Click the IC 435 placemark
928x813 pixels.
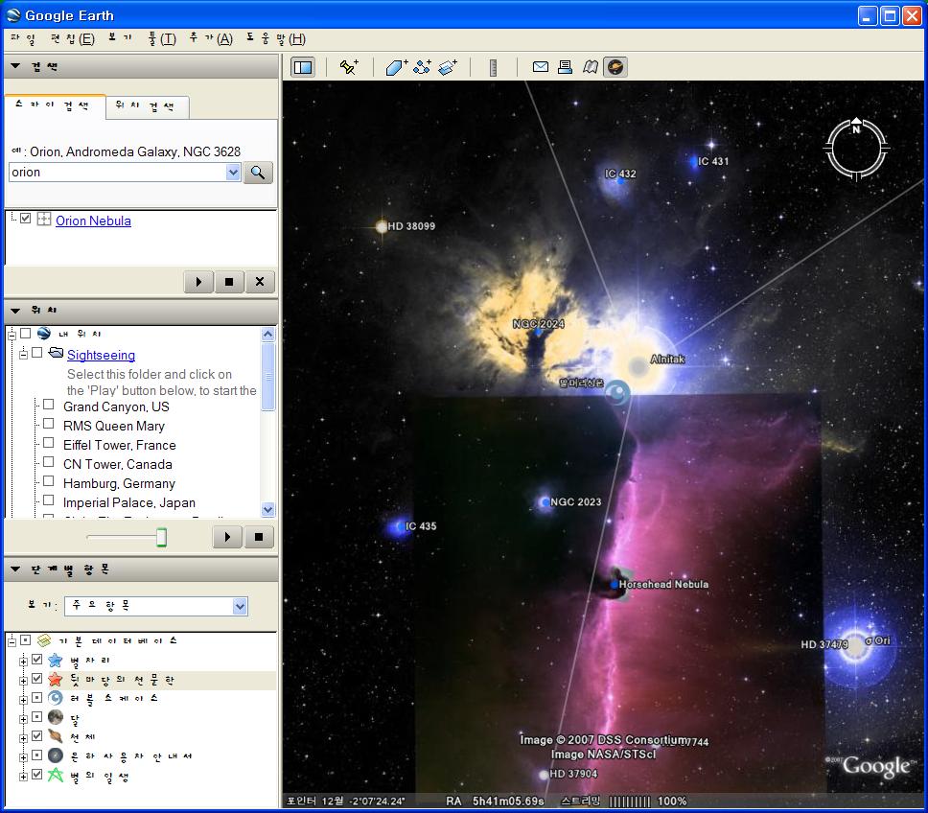pos(400,526)
